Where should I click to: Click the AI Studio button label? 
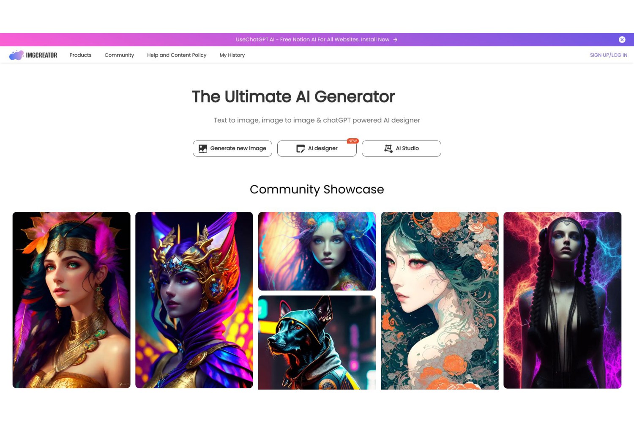(407, 148)
